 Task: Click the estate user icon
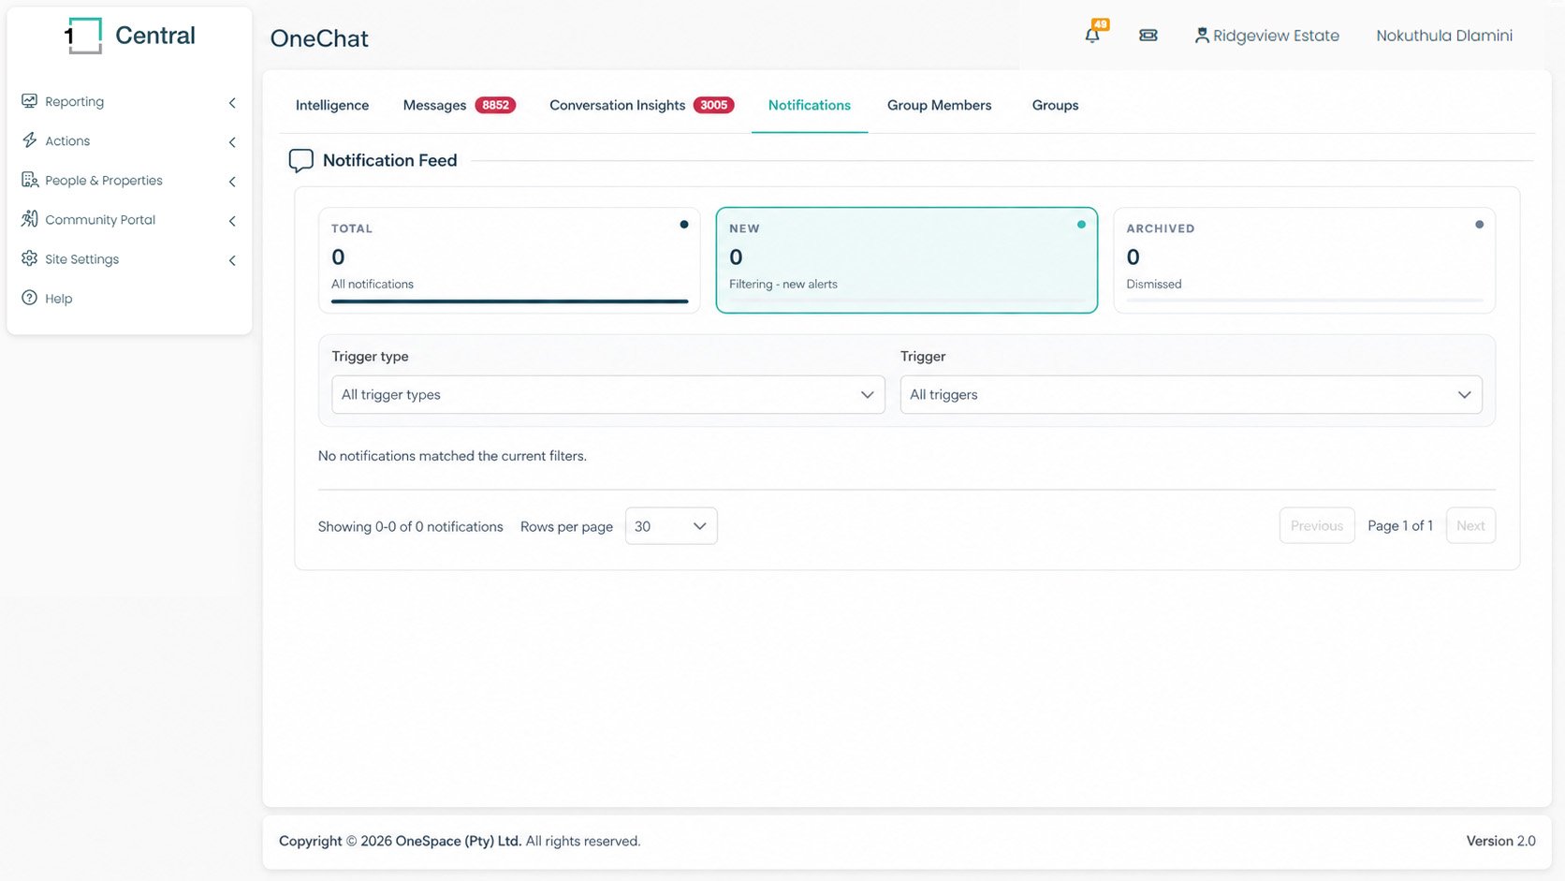[1202, 36]
